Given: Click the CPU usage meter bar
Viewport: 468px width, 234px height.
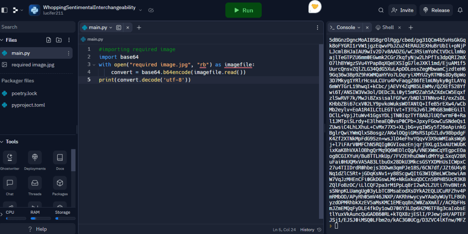Looking at the screenshot, I should coord(16,218).
